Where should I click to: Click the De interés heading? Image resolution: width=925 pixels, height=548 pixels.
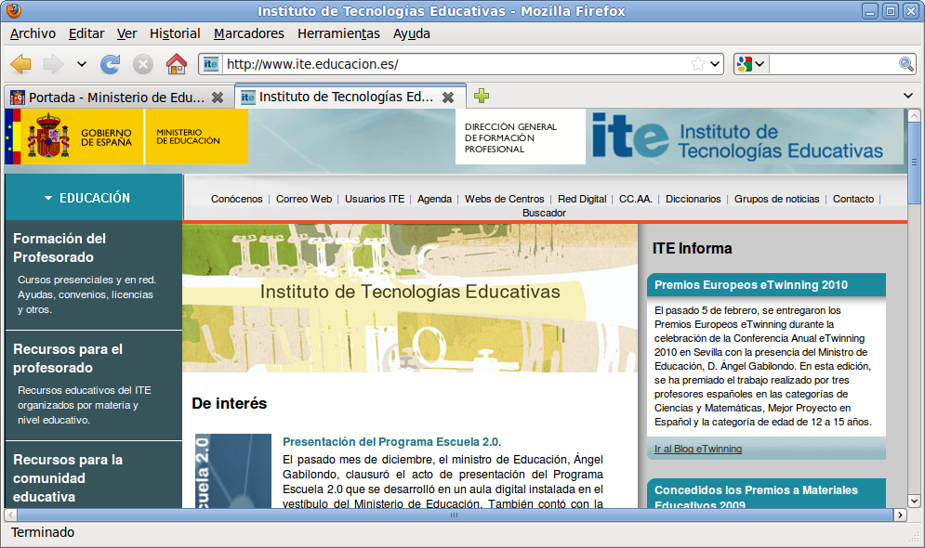pos(230,404)
